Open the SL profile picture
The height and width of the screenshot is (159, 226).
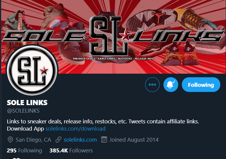coord(32,70)
